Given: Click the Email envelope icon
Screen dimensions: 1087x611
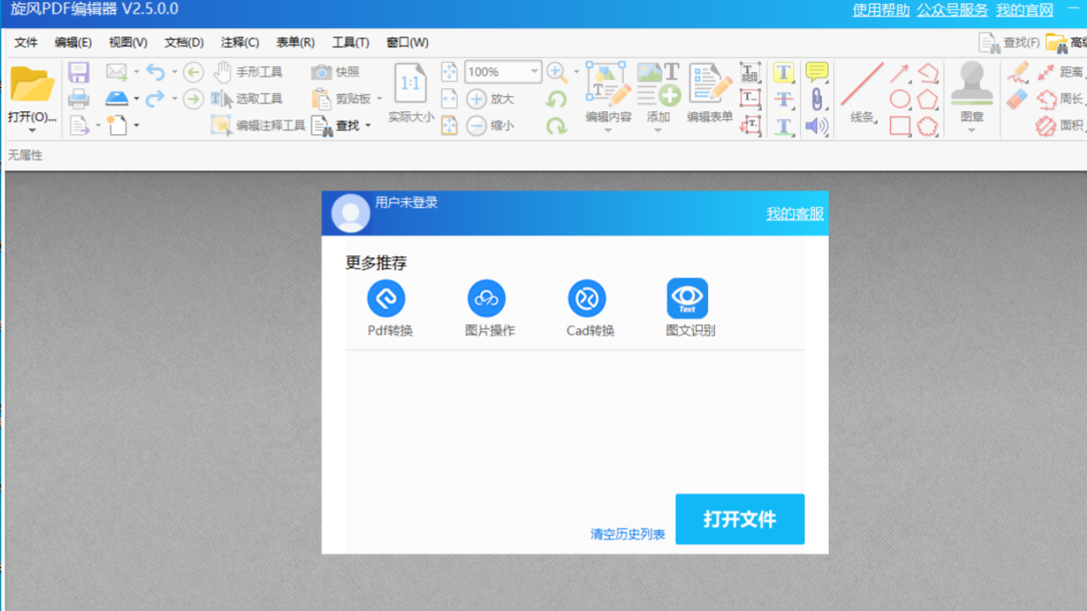Looking at the screenshot, I should coord(116,72).
